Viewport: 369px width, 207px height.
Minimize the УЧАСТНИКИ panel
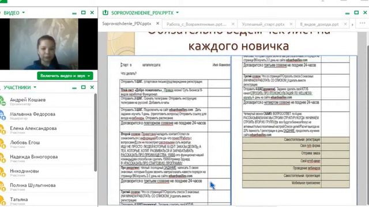pyautogui.click(x=74, y=88)
